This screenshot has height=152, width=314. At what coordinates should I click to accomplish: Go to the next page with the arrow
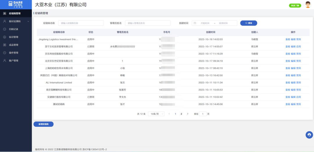pos(188,114)
